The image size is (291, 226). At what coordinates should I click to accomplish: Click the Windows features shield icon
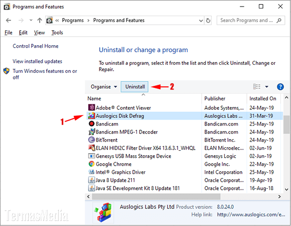pos(7,71)
